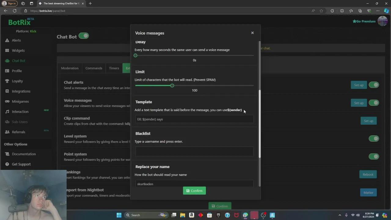
Task: Open Epic Games launcher from taskbar
Action: (x=218, y=215)
